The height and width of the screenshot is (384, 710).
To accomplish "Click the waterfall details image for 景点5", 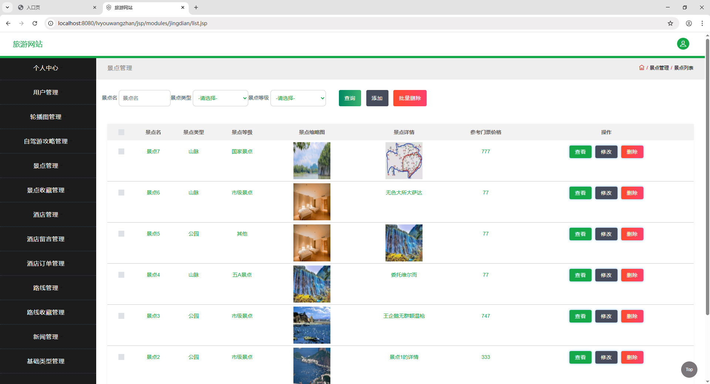I will pos(404,243).
